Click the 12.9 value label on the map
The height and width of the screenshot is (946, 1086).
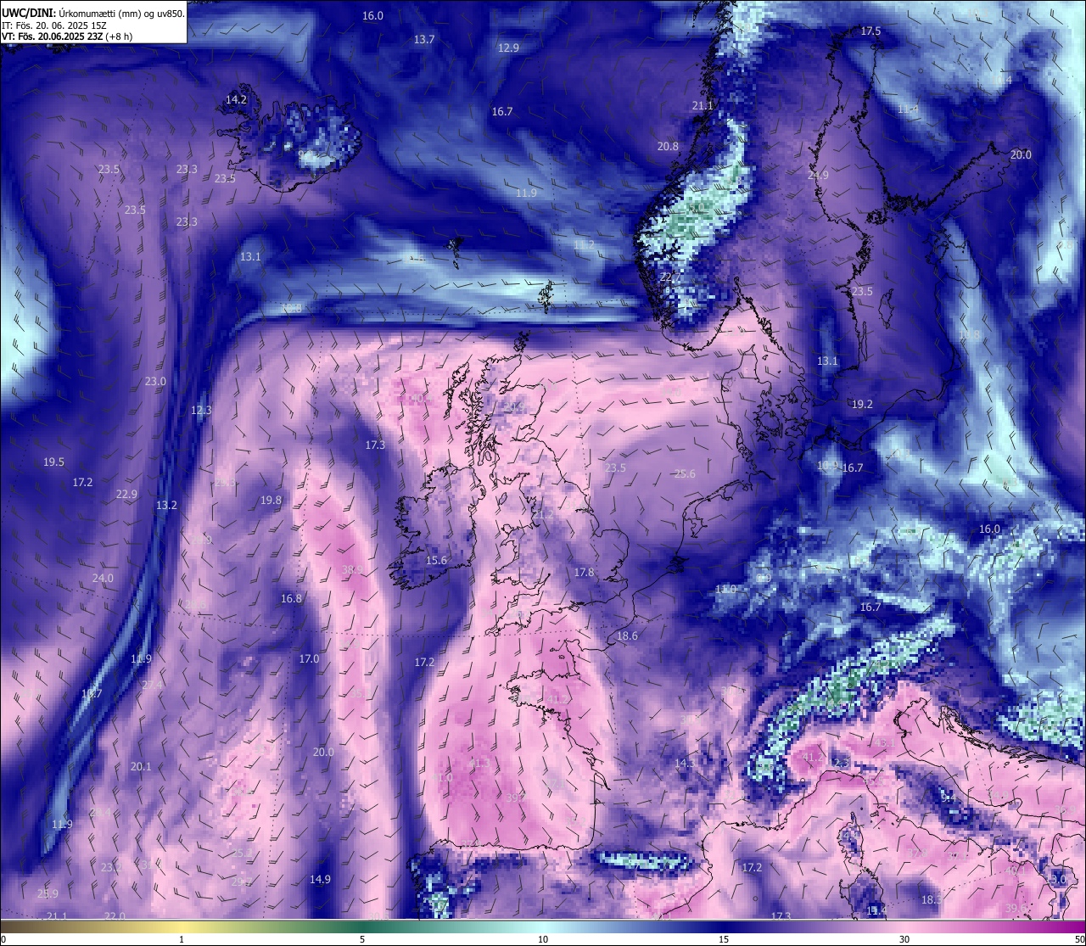click(508, 48)
